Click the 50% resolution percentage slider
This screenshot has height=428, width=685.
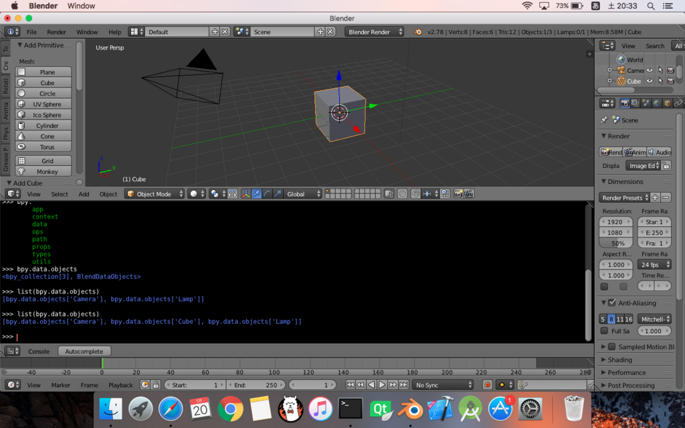click(615, 243)
